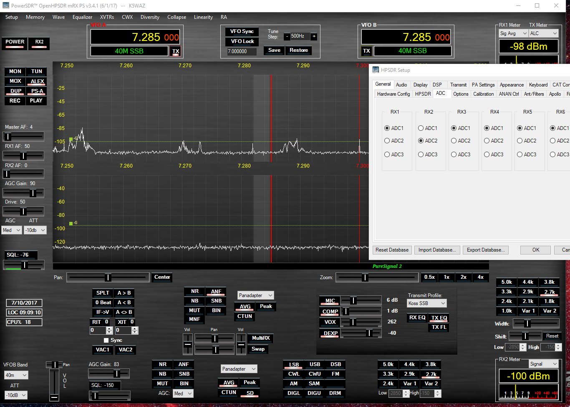Select ADC2 radio button for RX4

pyautogui.click(x=487, y=141)
